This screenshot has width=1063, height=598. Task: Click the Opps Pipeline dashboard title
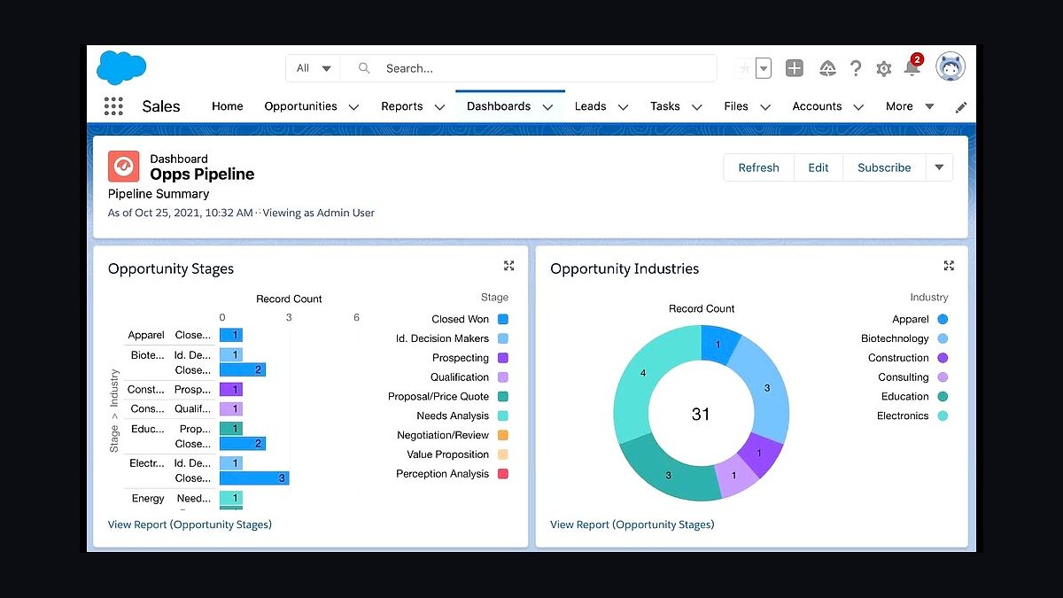coord(202,175)
